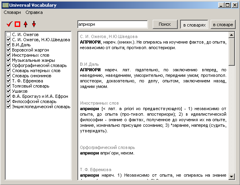Click the red up arrow icon
This screenshot has height=185, width=240.
[26, 24]
